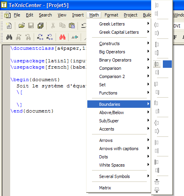Expand the Big Operators submenu
Screen dimensions: 184x196
(x=119, y=52)
